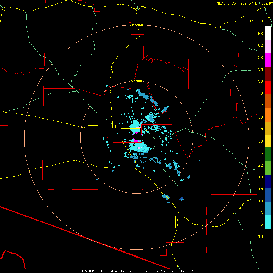
Task: Click the cyan 2 kft legend swatch
Action: pyautogui.click(x=268, y=222)
